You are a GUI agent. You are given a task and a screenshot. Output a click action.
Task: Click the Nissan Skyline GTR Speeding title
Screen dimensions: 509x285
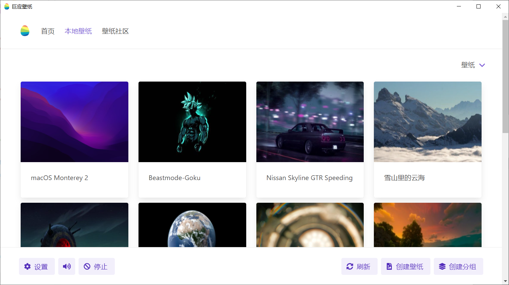pos(310,178)
